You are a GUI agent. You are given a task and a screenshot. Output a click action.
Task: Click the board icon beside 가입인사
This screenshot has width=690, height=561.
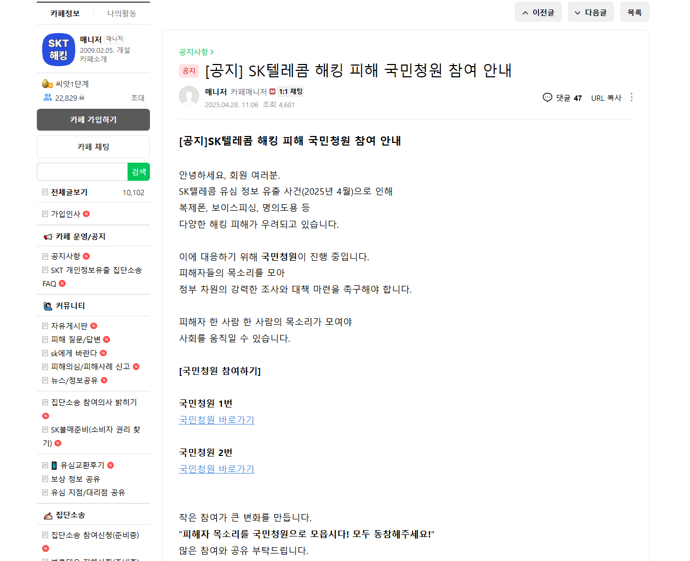(x=45, y=214)
